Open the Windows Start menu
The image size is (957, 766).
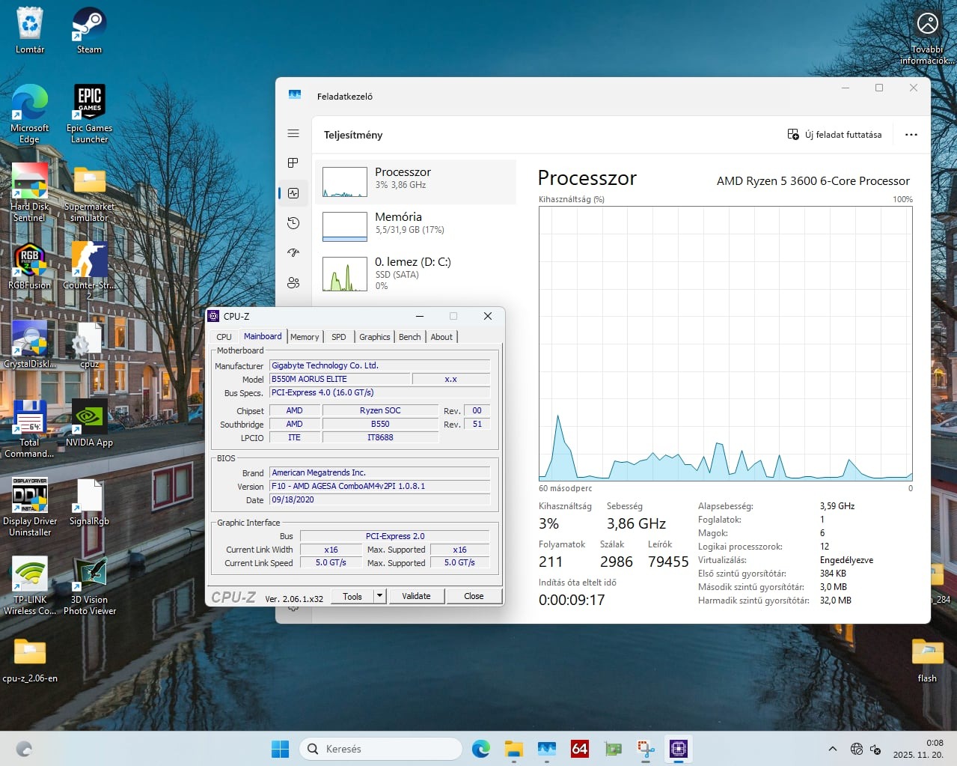pyautogui.click(x=280, y=749)
